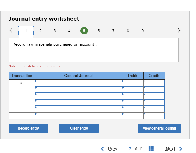Select the green journal entry tab 5
Screen dimensions: 196x153
tap(84, 31)
